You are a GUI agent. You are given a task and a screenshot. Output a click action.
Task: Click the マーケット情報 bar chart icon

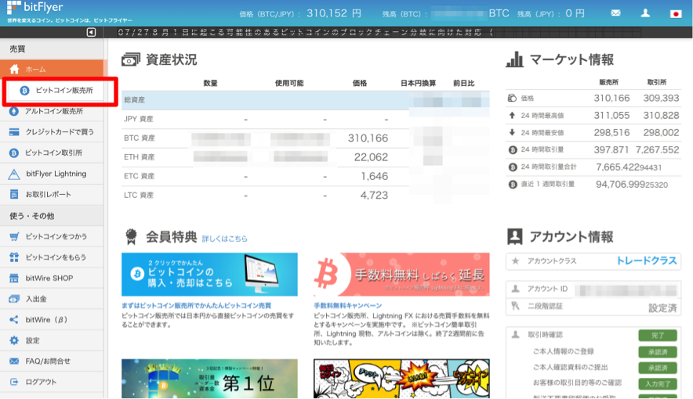click(x=514, y=59)
